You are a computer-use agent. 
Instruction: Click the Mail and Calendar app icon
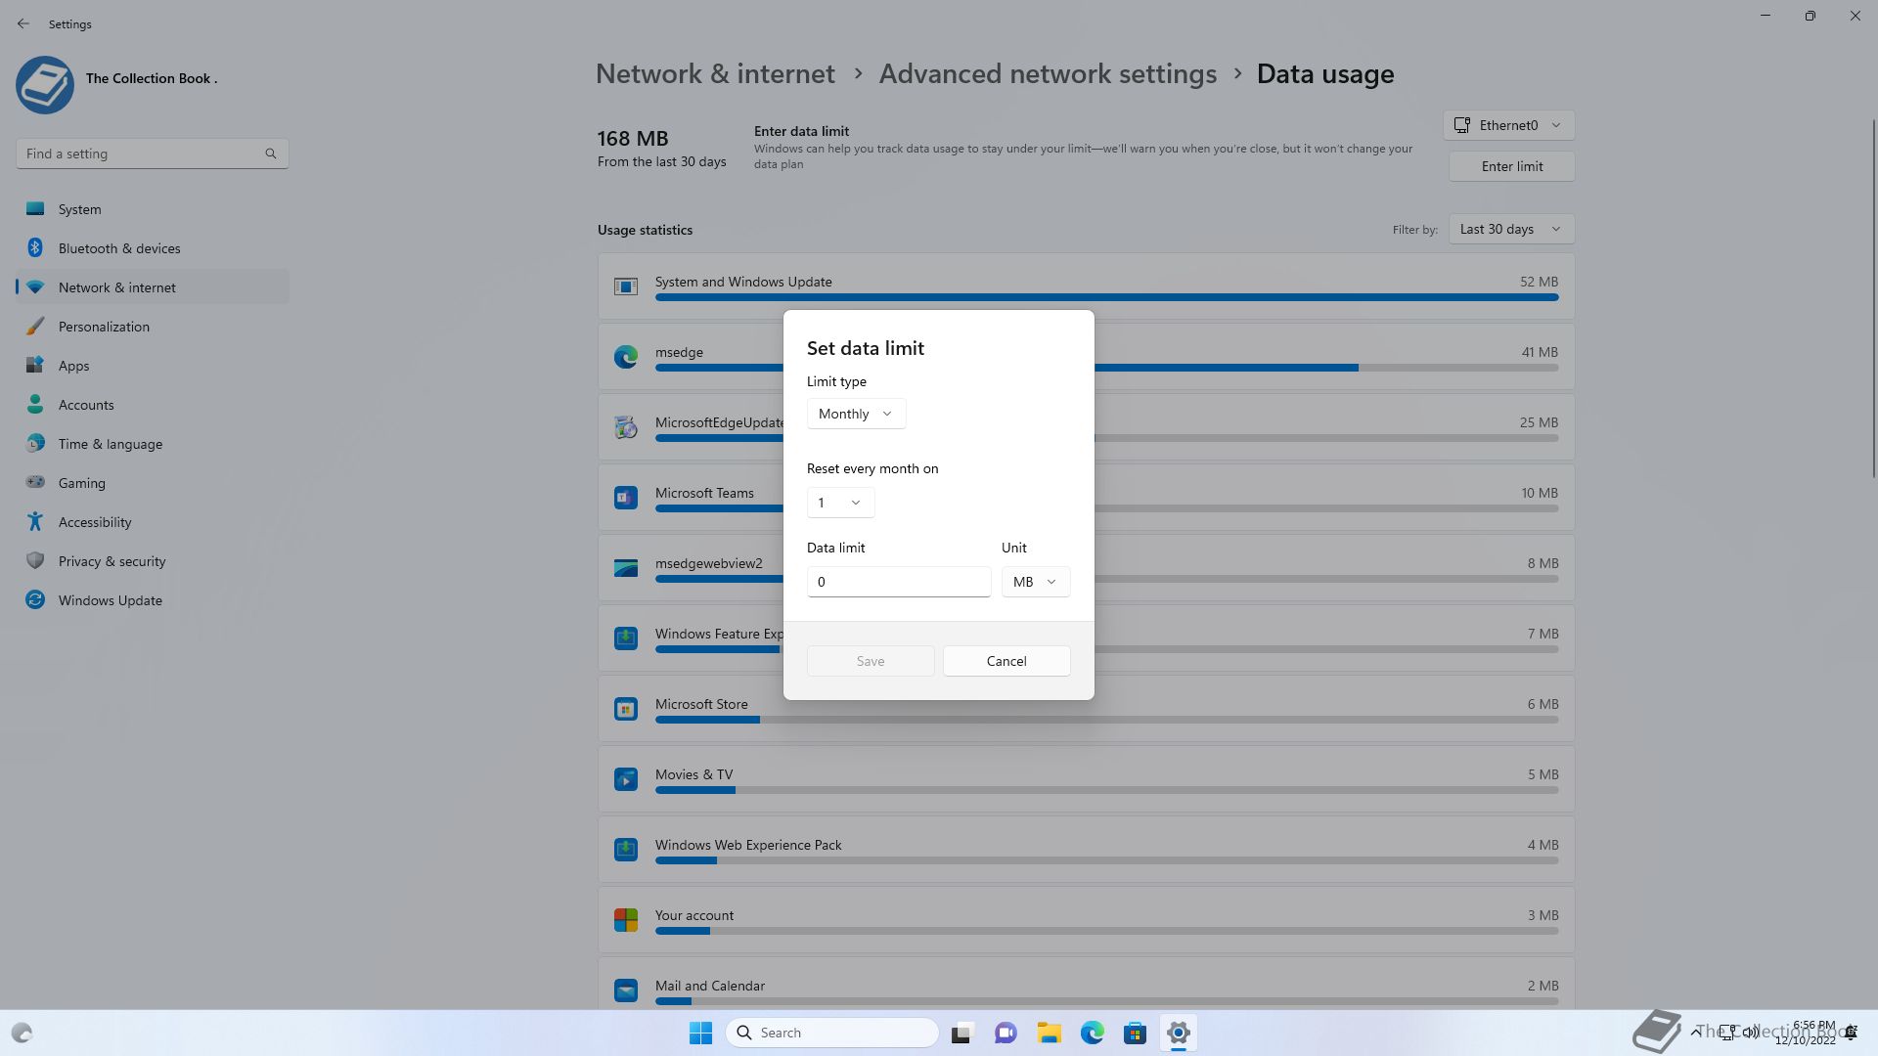click(626, 990)
